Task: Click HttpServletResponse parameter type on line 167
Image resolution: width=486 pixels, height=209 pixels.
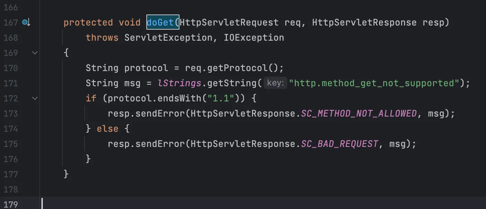Action: (x=364, y=22)
